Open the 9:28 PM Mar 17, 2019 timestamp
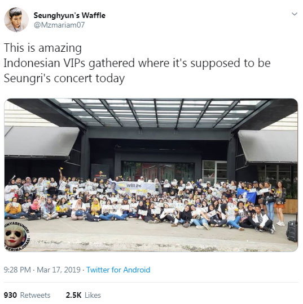The height and width of the screenshot is (304, 303). 42,270
